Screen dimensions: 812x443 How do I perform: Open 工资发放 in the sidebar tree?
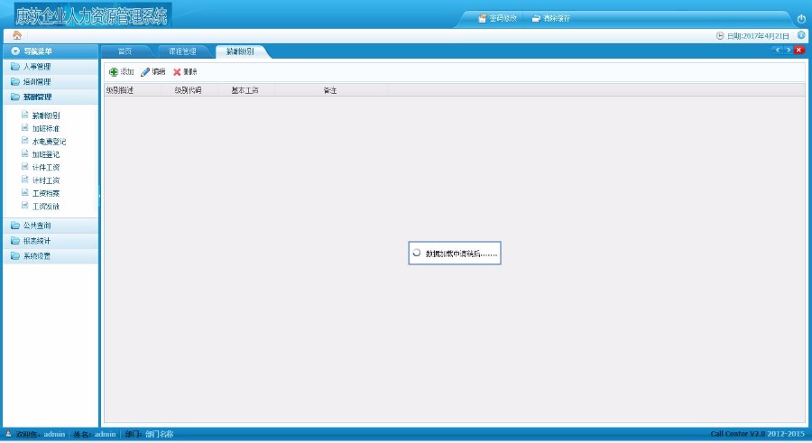46,207
